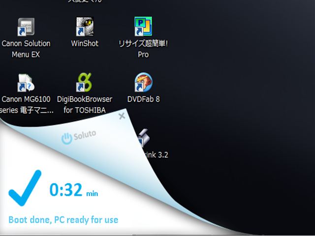Click the blue checkmark in Soluto panel
The width and height of the screenshot is (315, 236).
tap(25, 188)
